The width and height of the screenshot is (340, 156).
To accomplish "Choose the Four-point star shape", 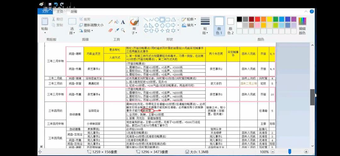I will [162, 31].
